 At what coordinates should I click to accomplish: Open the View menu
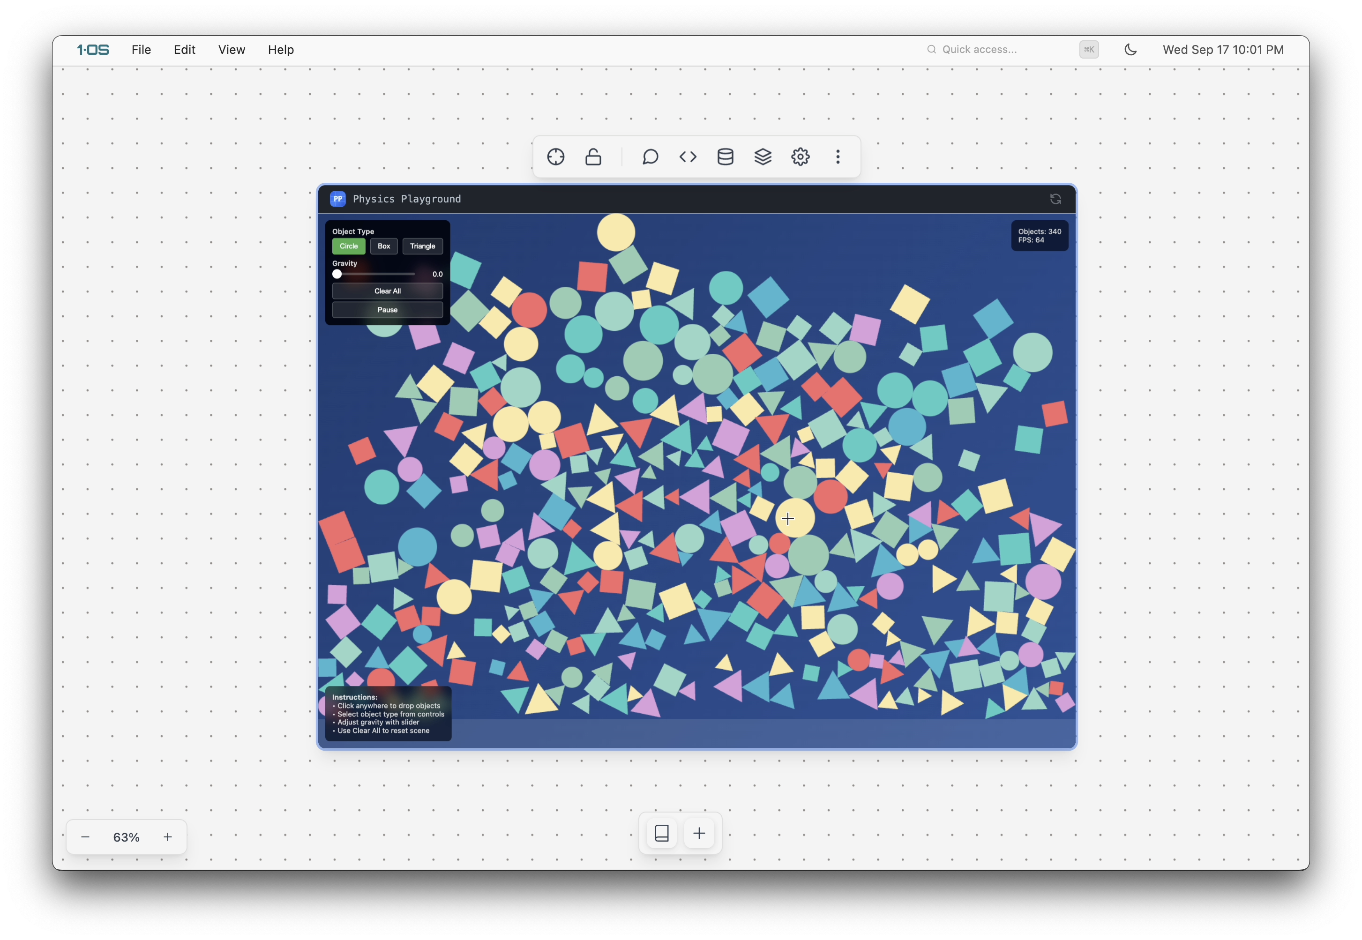click(x=231, y=50)
